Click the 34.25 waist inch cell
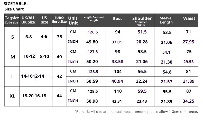This screenshot has height=120, width=203. click(x=188, y=101)
